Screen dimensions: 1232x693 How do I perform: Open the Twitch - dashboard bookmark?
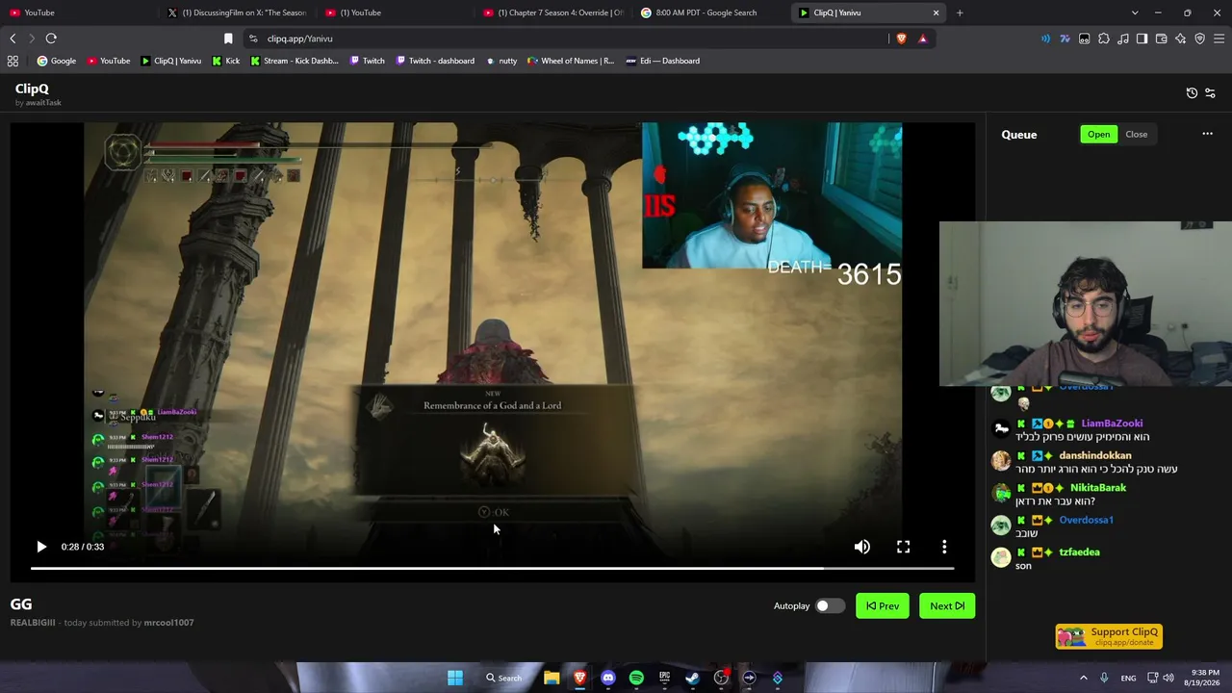coord(435,61)
